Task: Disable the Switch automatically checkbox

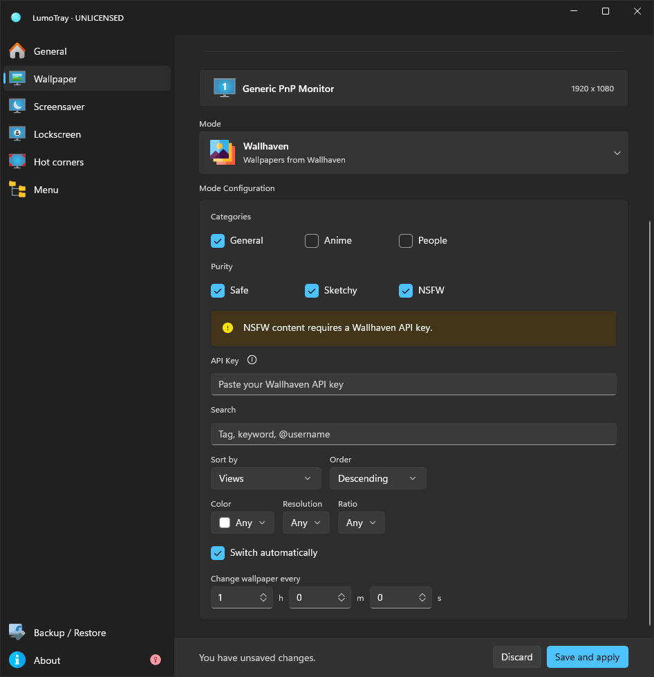Action: [218, 552]
